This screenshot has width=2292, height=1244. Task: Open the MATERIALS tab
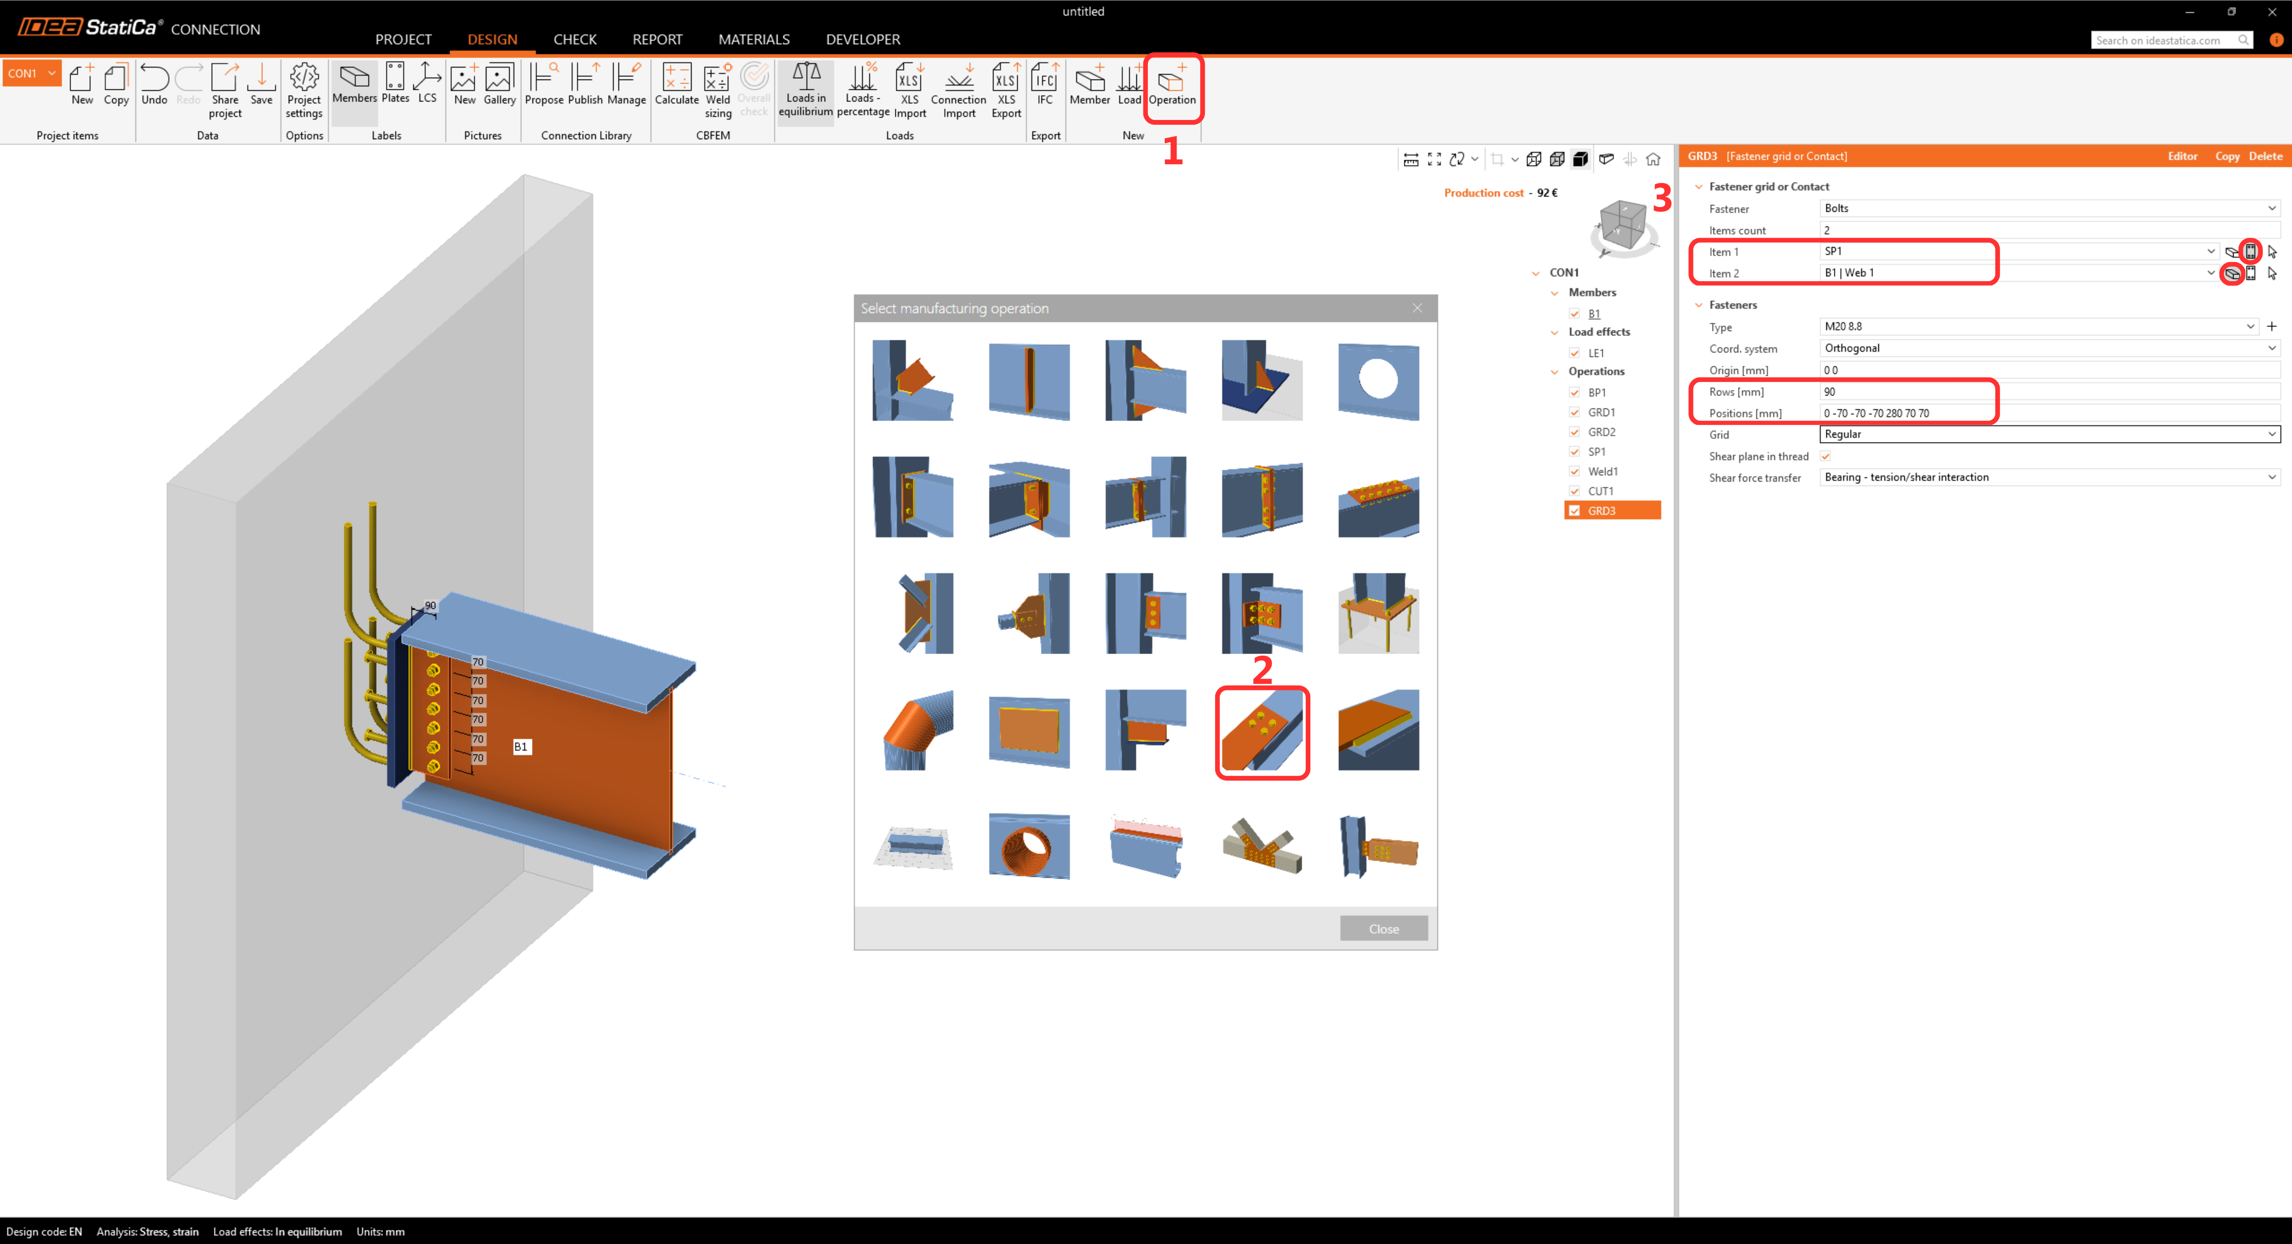(754, 39)
